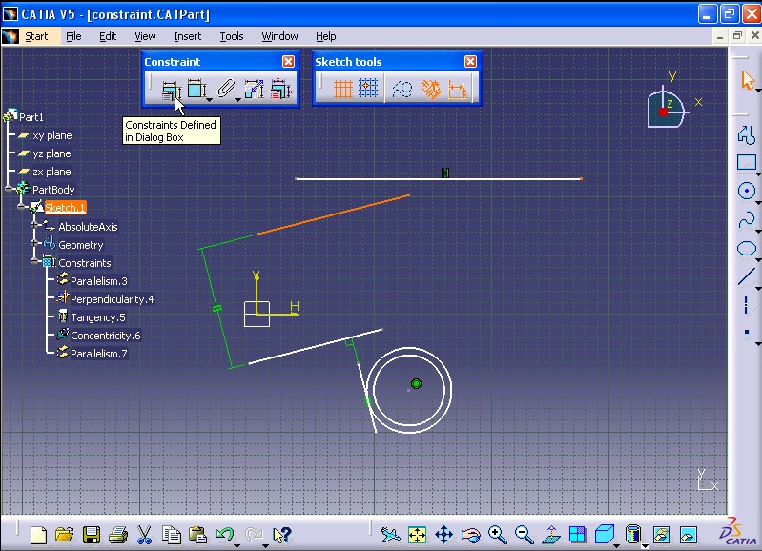The image size is (762, 551).
Task: Open the View menu
Action: [x=145, y=36]
